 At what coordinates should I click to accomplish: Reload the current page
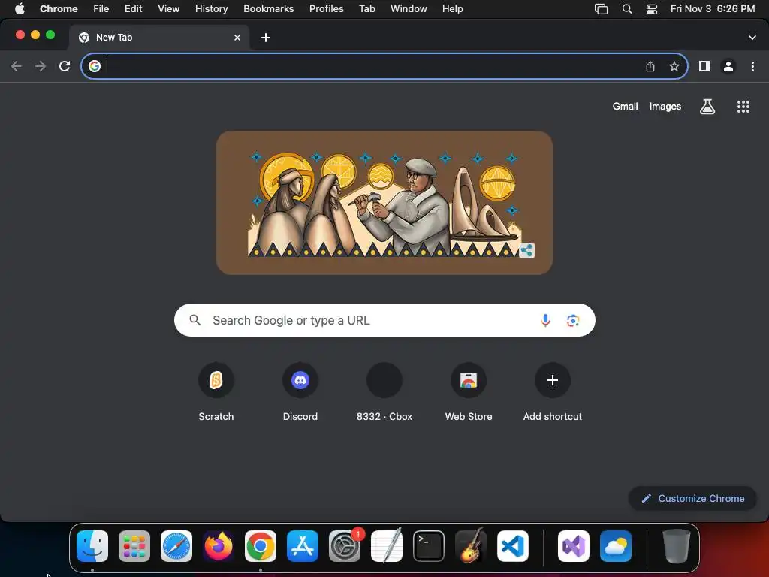[x=65, y=66]
